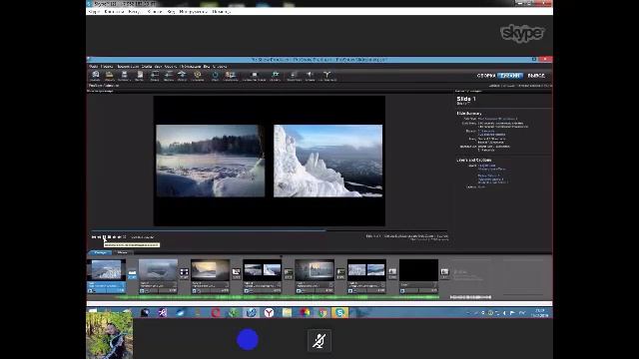
Task: Click the first toolbar icon with magnifier
Action: pos(96,75)
